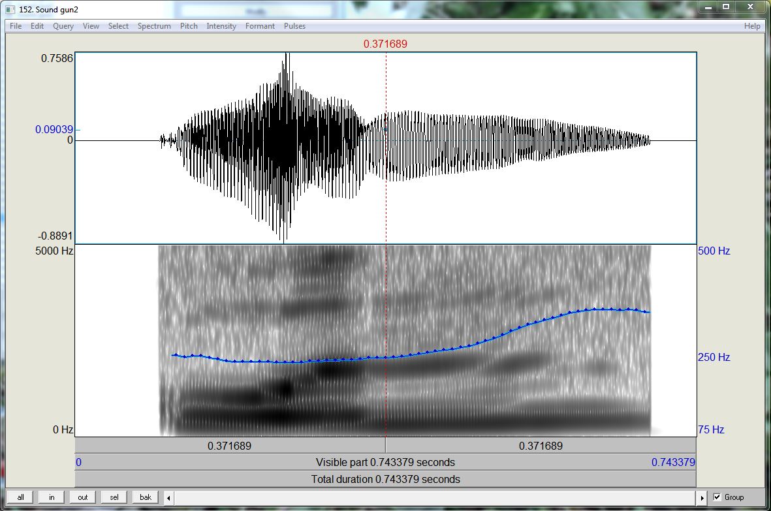Click the horizontal scrollbar track
Viewport: 771px width, 511px height.
point(435,498)
